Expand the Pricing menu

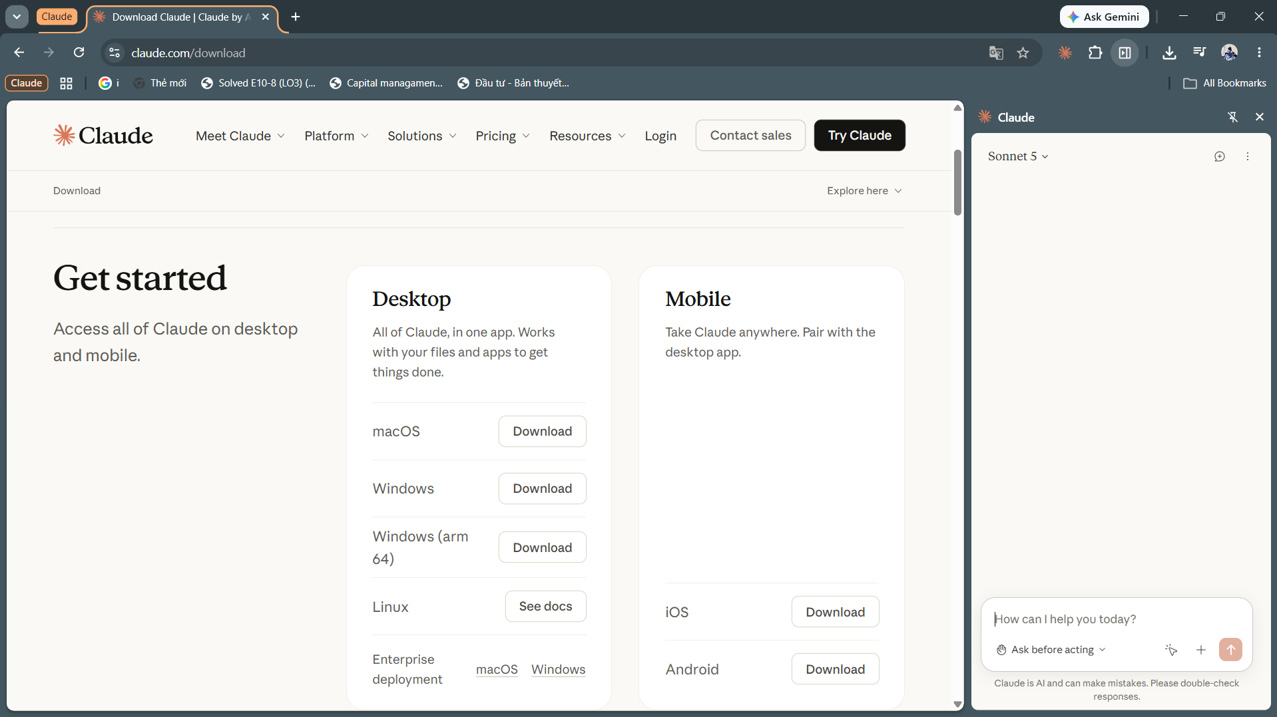[503, 136]
